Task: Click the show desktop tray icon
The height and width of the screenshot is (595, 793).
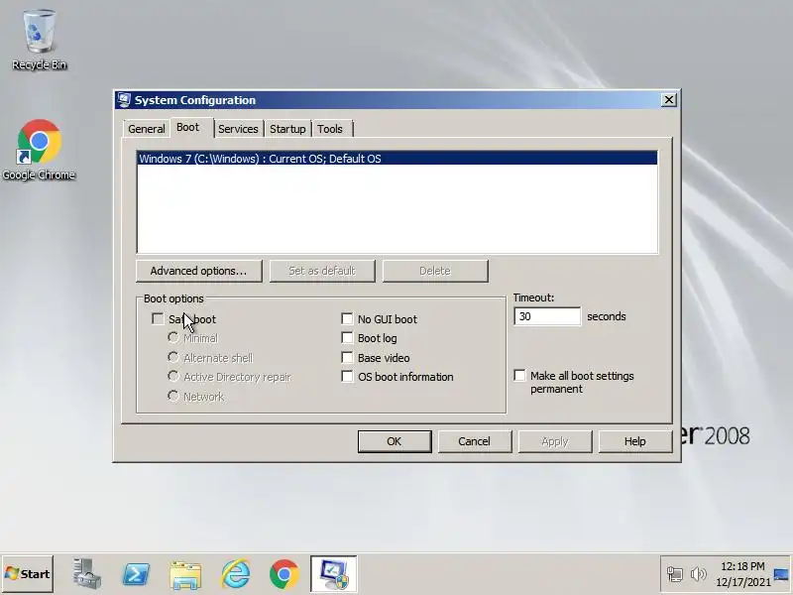Action: pyautogui.click(x=781, y=574)
